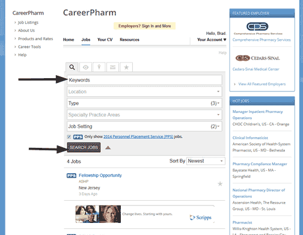Select the magnifier search tab
This screenshot has height=235, width=303.
click(72, 67)
